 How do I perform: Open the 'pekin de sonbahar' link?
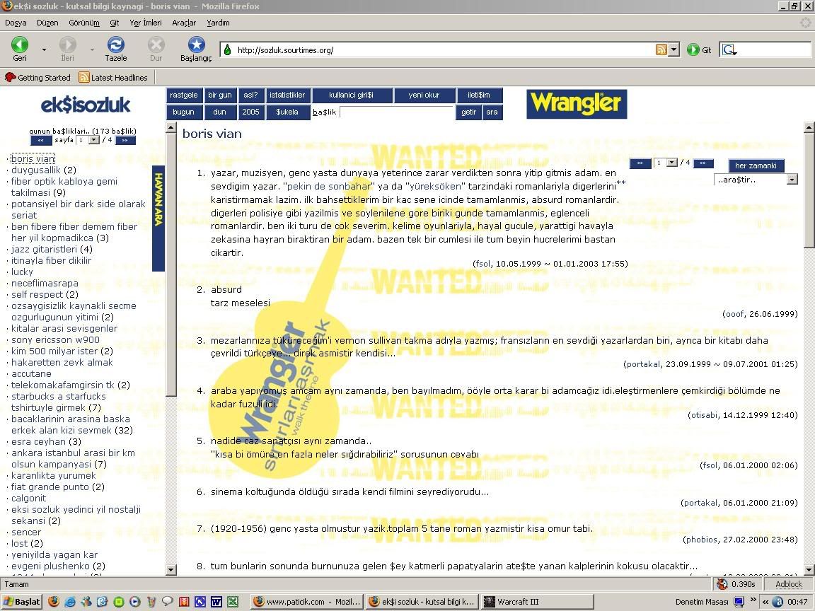pyautogui.click(x=330, y=186)
